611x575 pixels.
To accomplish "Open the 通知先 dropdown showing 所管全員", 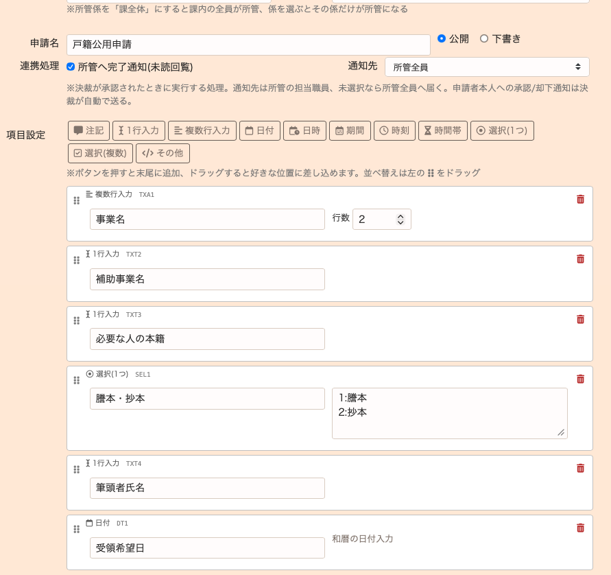I will tap(487, 67).
